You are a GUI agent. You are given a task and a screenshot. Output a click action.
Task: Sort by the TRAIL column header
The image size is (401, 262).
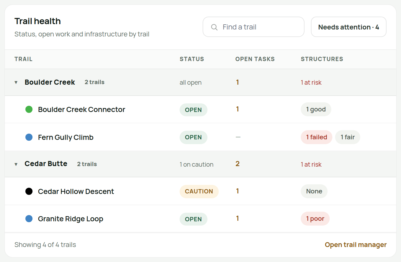point(23,59)
